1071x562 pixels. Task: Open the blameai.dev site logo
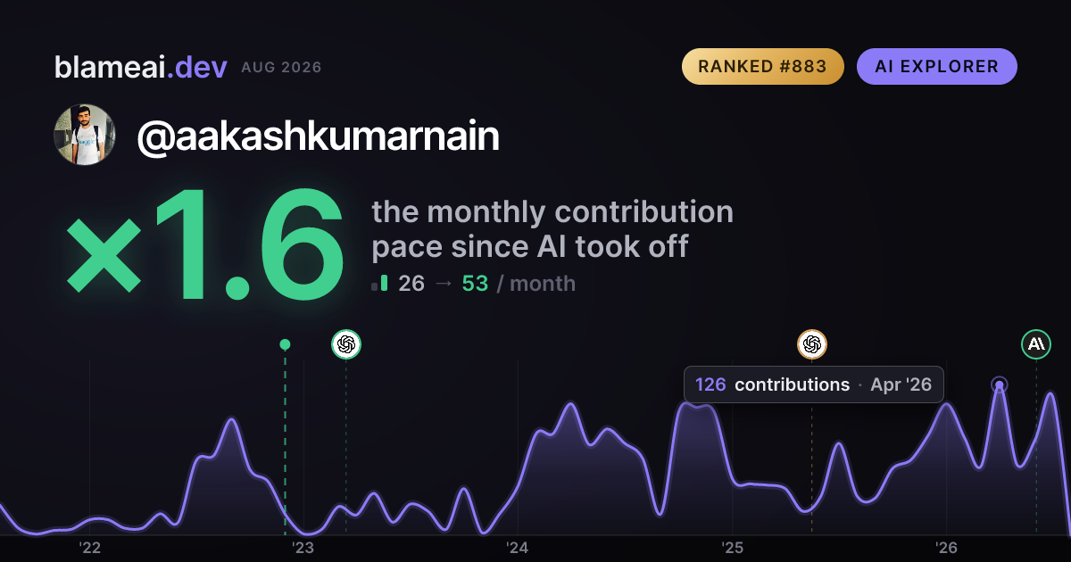pos(141,67)
